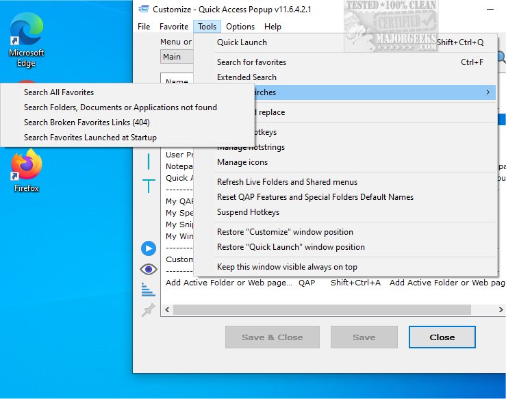Select Search Favorites Launched at Startup

point(128,138)
